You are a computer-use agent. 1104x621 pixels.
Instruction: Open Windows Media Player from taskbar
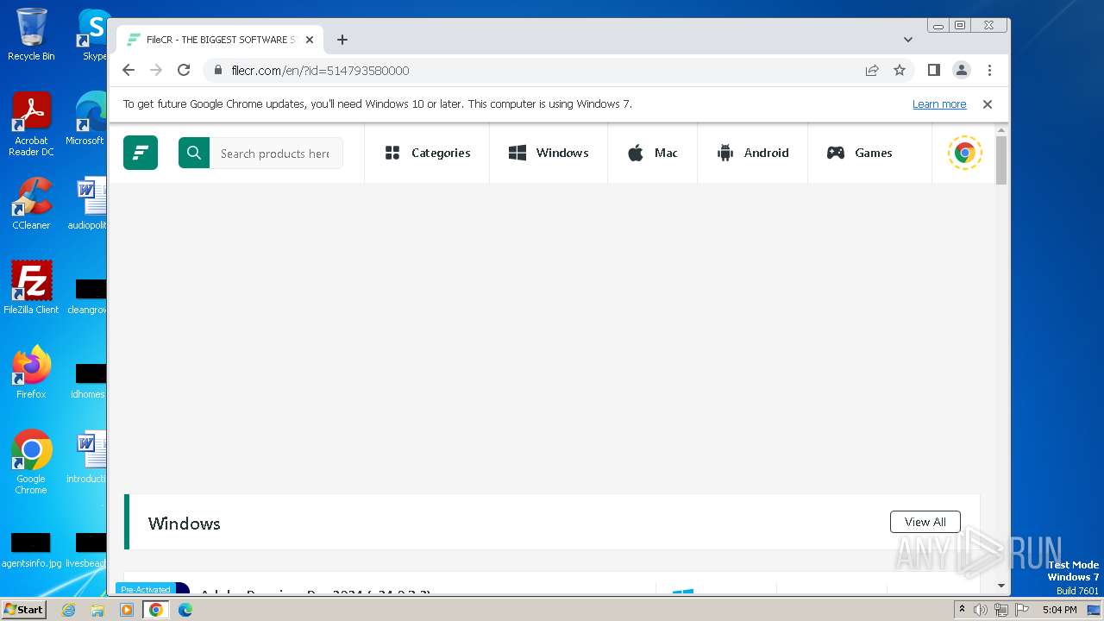click(x=127, y=610)
